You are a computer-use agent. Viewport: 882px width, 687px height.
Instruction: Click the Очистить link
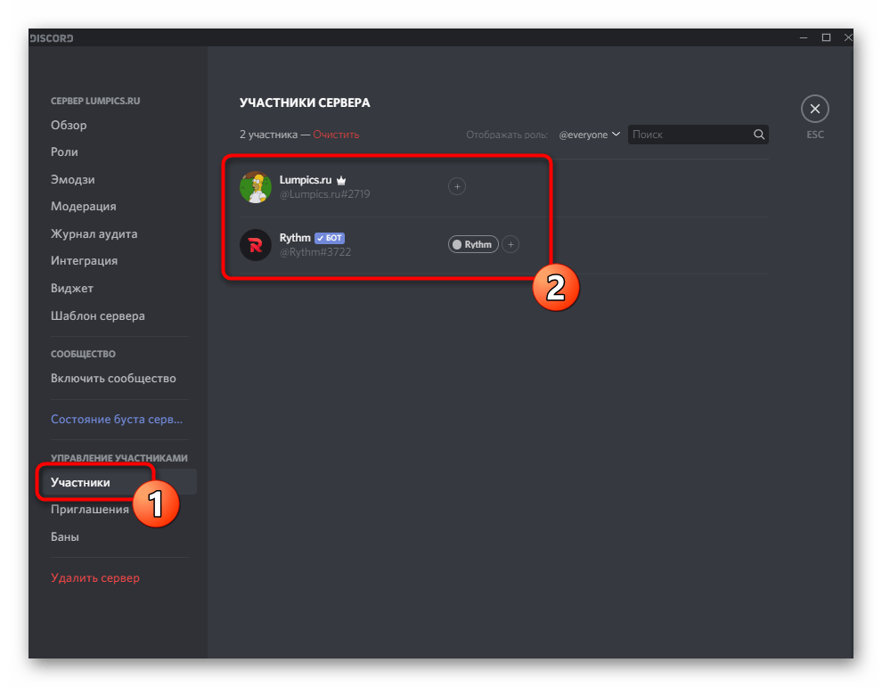(x=335, y=134)
